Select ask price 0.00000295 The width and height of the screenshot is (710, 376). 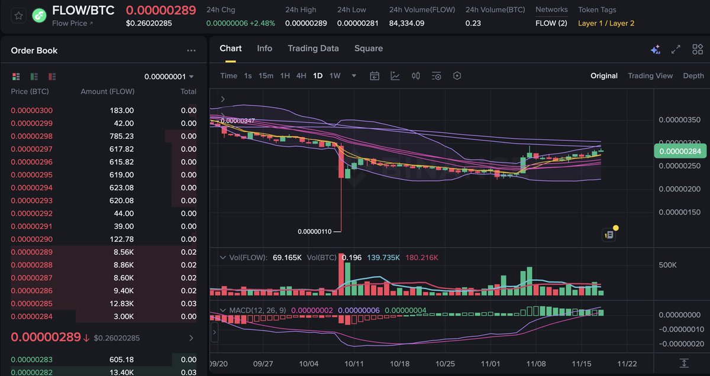click(31, 175)
